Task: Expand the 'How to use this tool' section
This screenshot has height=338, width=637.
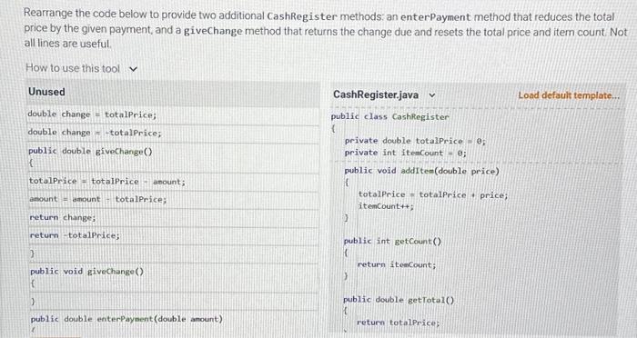Action: [81, 68]
